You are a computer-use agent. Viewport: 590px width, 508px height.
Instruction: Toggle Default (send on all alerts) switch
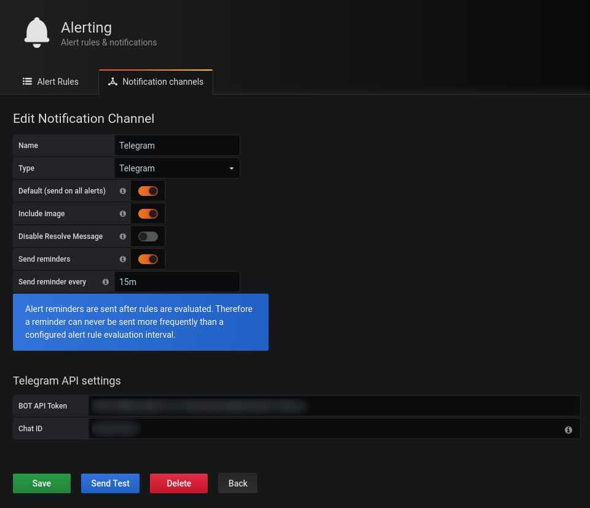pyautogui.click(x=148, y=191)
